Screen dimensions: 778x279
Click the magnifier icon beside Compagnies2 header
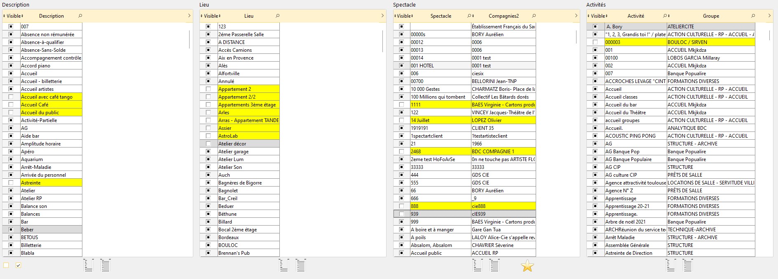(534, 16)
